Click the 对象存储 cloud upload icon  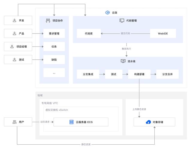point(148,122)
